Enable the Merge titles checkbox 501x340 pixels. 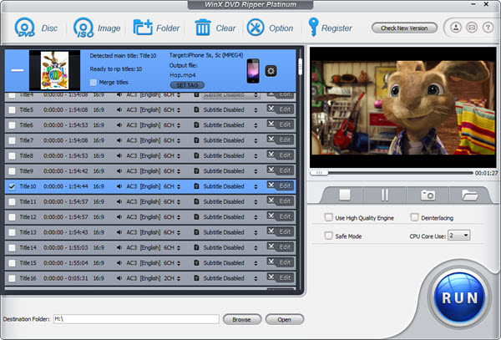(94, 83)
